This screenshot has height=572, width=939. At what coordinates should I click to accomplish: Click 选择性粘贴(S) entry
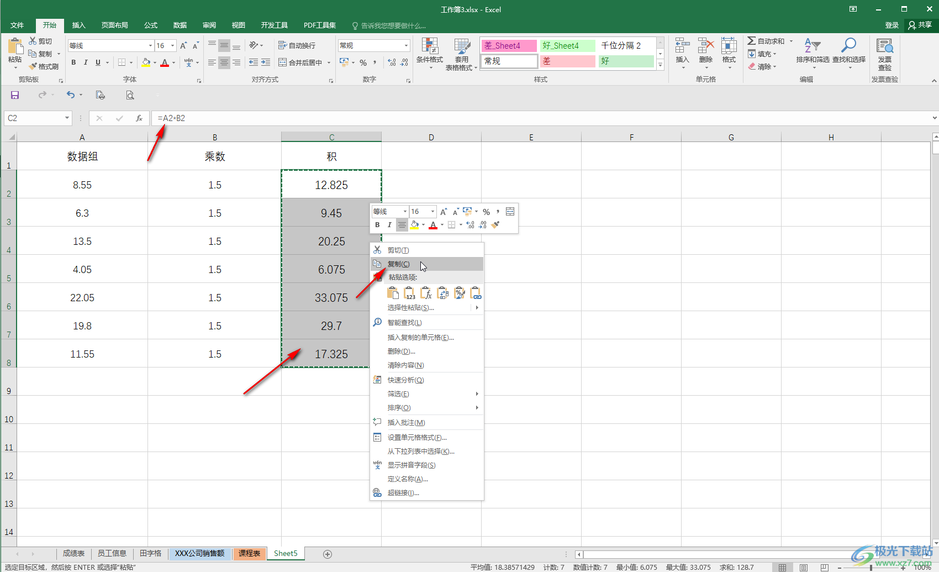(x=427, y=308)
